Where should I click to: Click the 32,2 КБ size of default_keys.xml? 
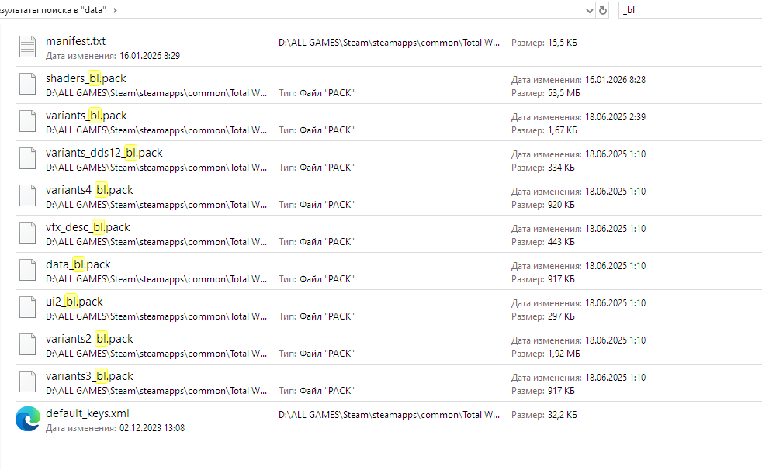(x=563, y=415)
